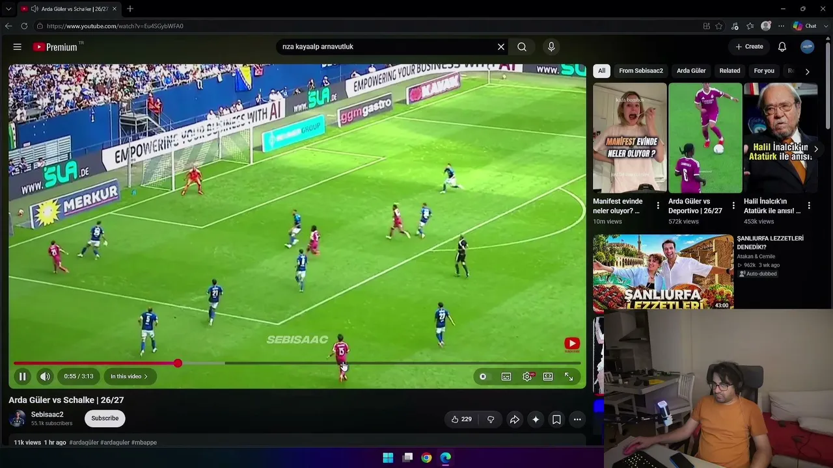Viewport: 833px width, 468px height.
Task: Add this page to favorites
Action: [x=719, y=26]
